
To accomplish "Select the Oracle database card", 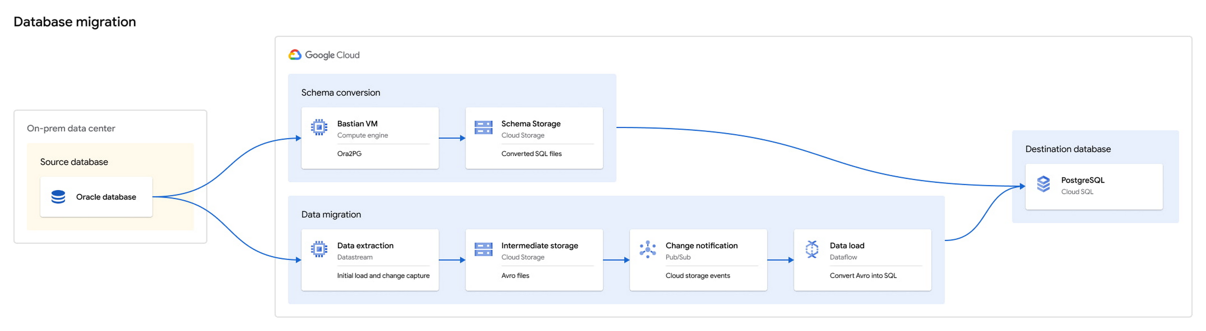I will tap(96, 197).
